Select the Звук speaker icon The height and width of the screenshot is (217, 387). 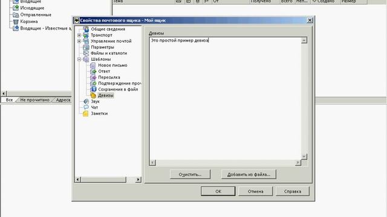pos(86,101)
